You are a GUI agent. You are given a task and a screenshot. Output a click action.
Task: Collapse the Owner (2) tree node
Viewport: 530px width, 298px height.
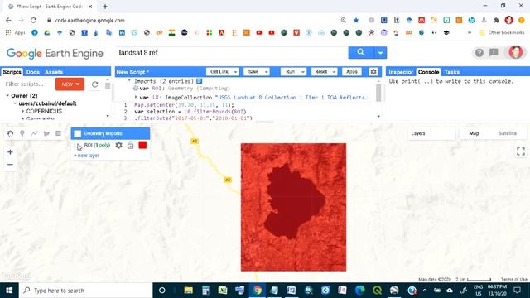pos(7,96)
